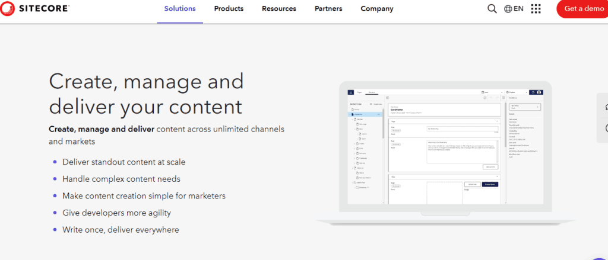Open the Workflow Draft dropdown in the mockup

tap(524, 107)
